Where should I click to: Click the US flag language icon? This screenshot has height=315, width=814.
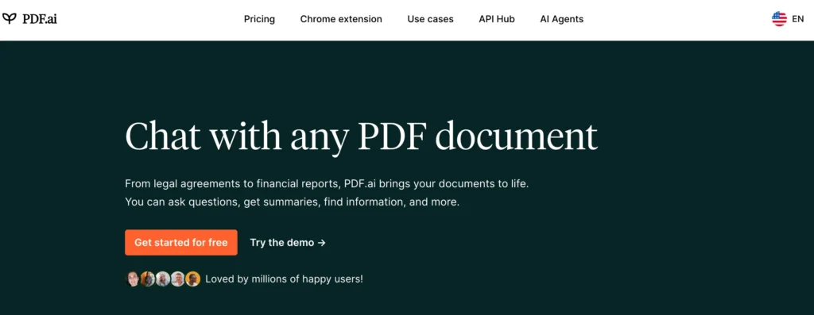(x=779, y=19)
